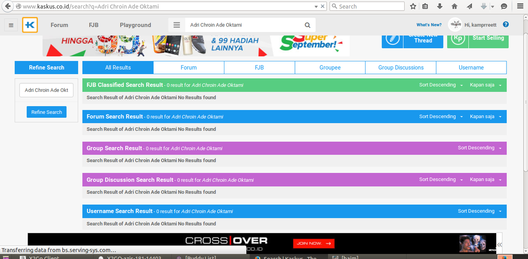Collapse the bottom ad with the double chevron
528x259 pixels.
(500, 245)
